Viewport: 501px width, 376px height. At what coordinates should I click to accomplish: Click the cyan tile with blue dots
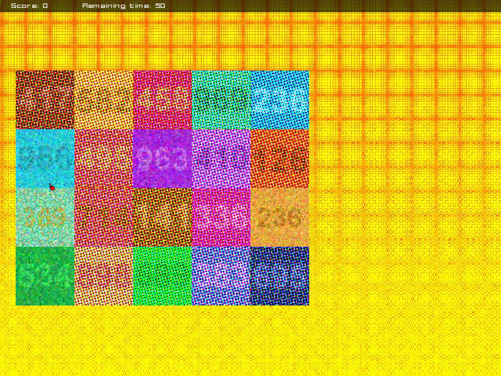click(280, 100)
